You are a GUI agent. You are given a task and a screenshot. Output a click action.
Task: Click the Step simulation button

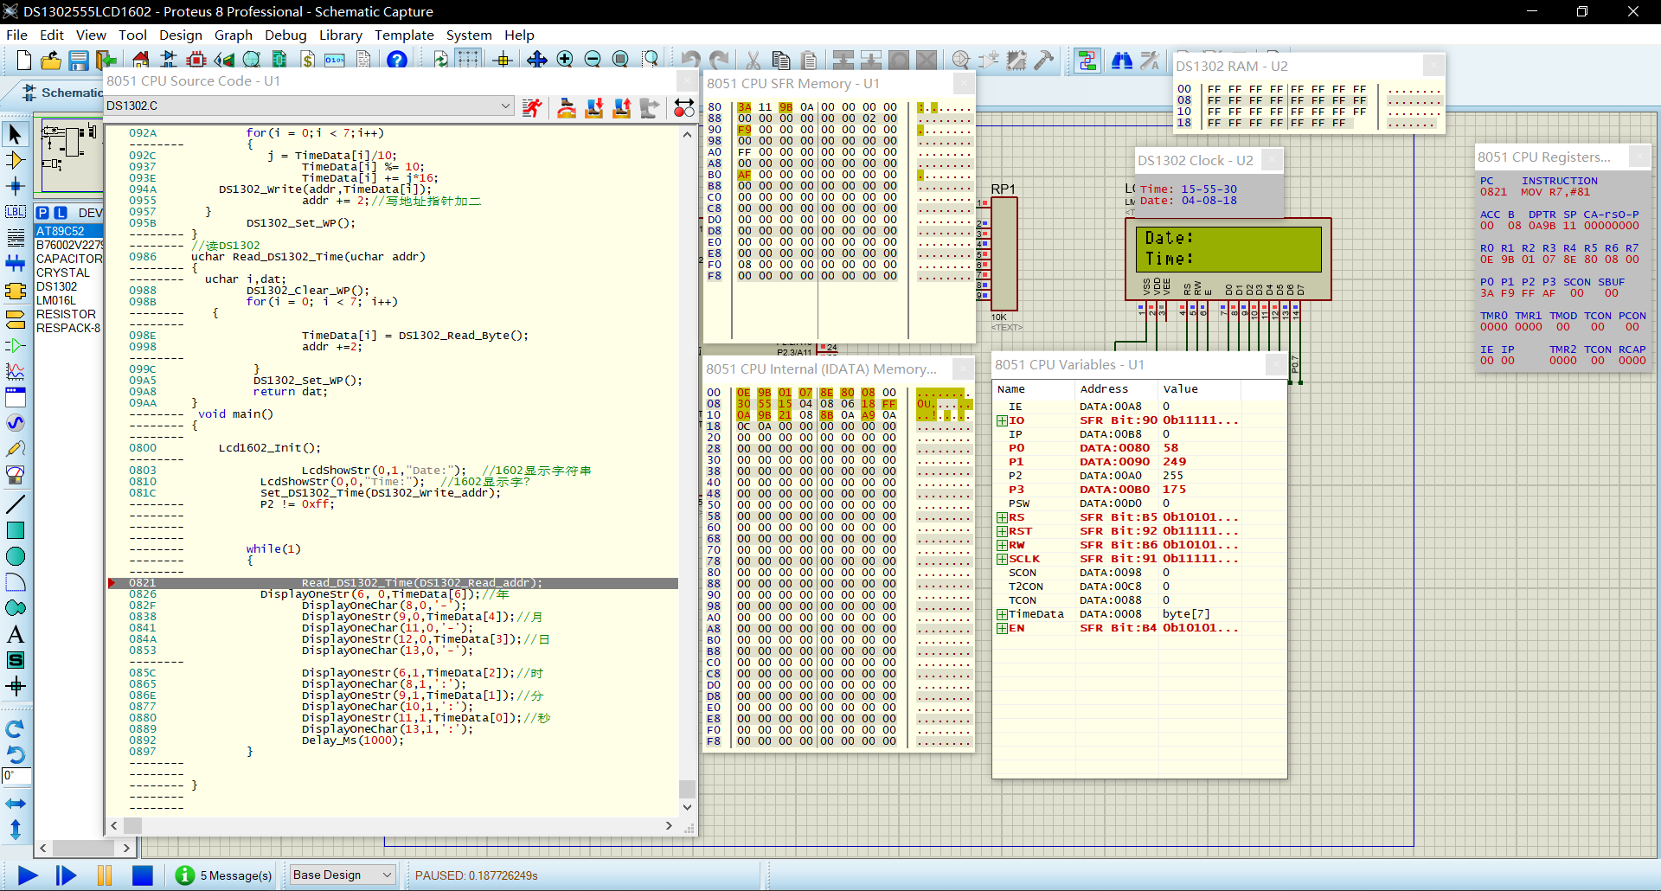pyautogui.click(x=66, y=875)
